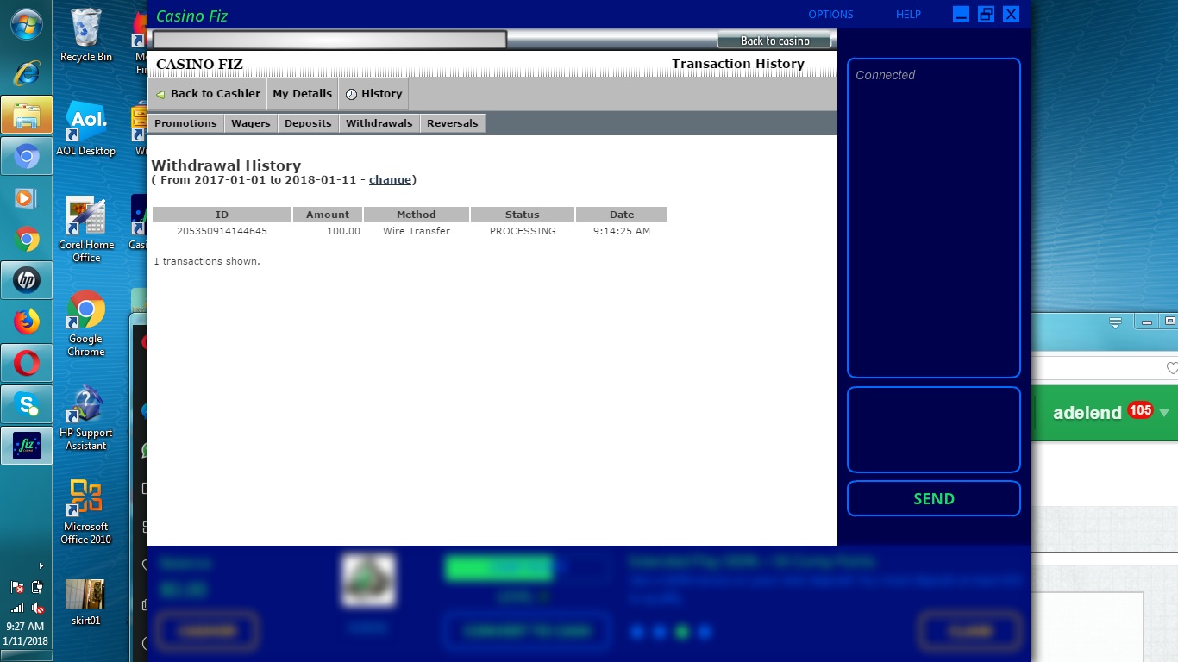1178x662 pixels.
Task: Click the green back arrow icon
Action: 160,94
